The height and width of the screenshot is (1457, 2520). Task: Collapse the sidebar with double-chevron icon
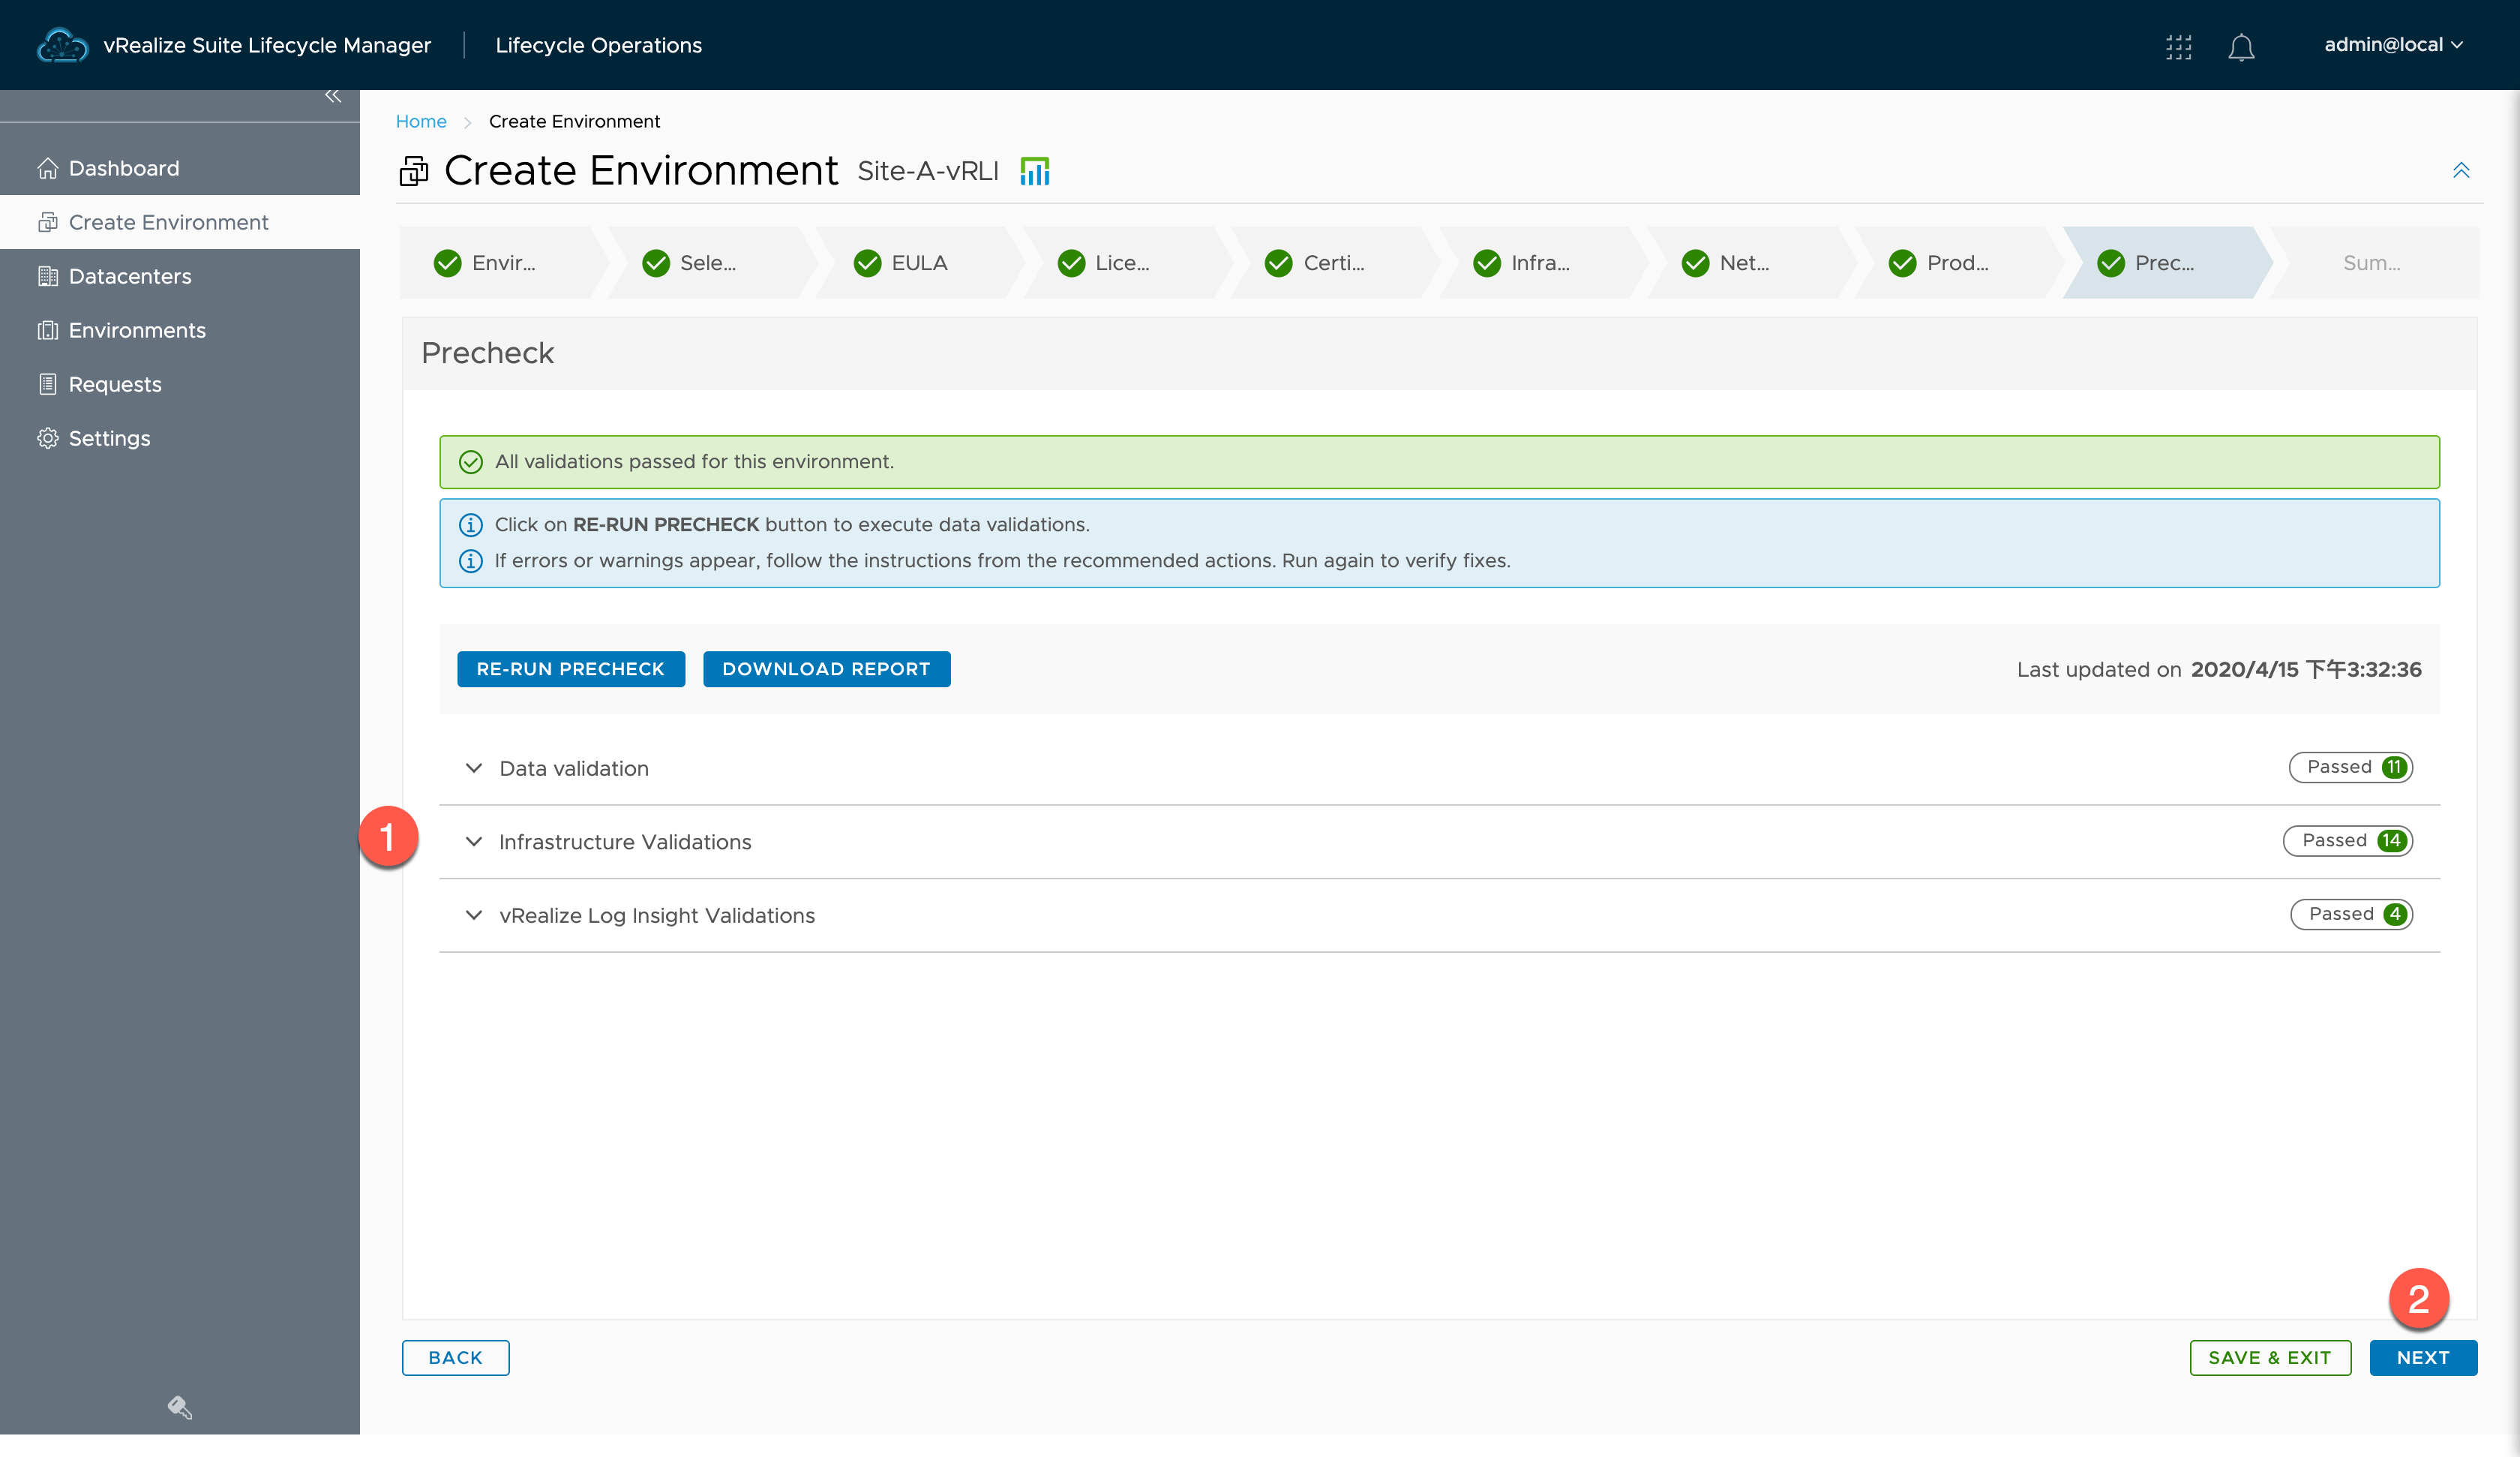click(x=333, y=96)
